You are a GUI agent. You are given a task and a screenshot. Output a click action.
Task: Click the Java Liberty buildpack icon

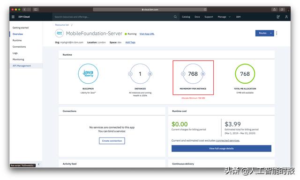(x=88, y=74)
